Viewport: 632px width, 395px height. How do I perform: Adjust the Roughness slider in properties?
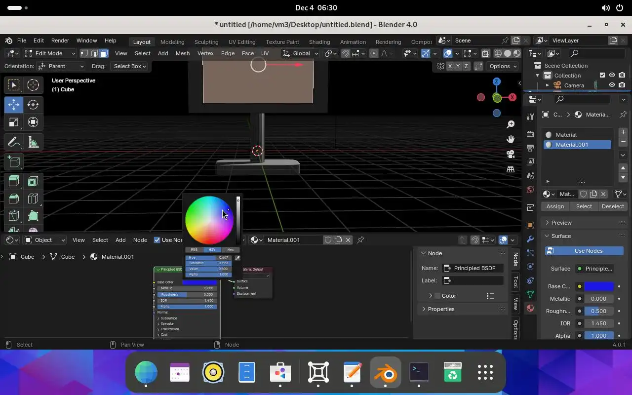click(x=599, y=311)
